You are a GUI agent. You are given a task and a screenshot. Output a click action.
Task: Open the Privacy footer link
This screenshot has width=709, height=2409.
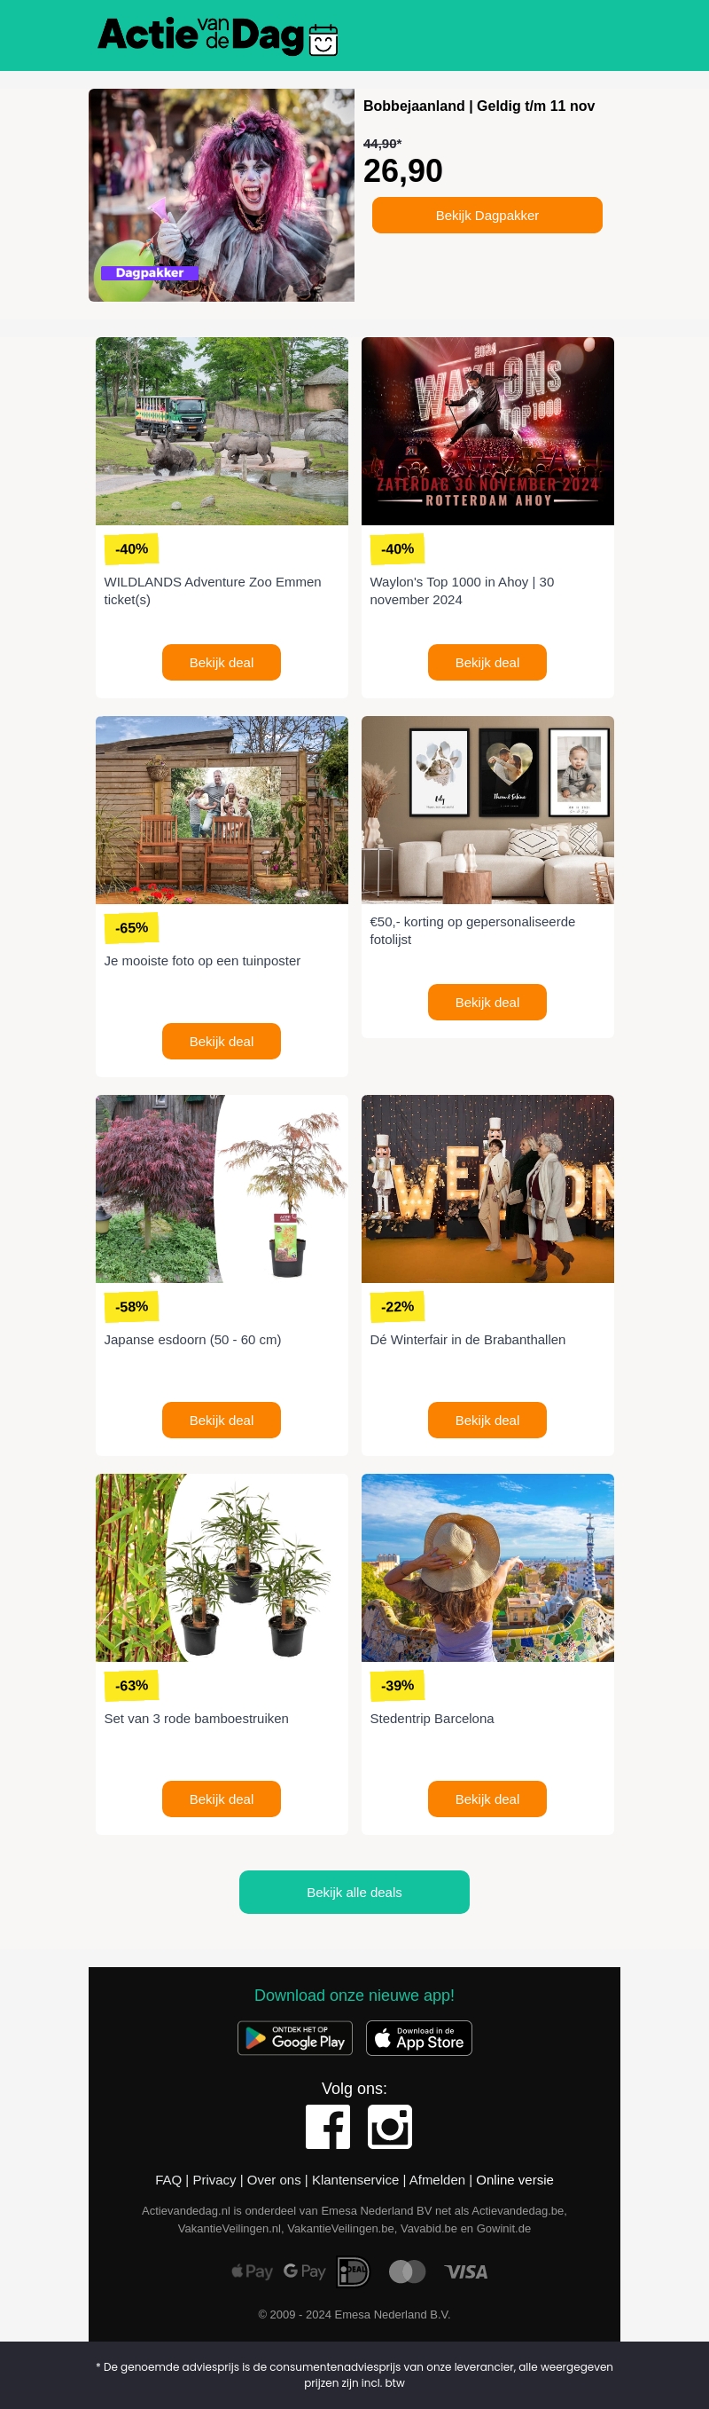click(x=214, y=2180)
